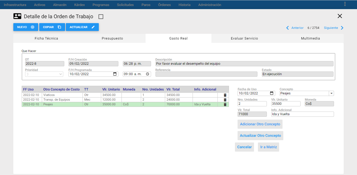Image resolution: width=357 pixels, height=175 pixels.
Task: Delete the Transp. de Equipos cost row
Action: coord(225,100)
